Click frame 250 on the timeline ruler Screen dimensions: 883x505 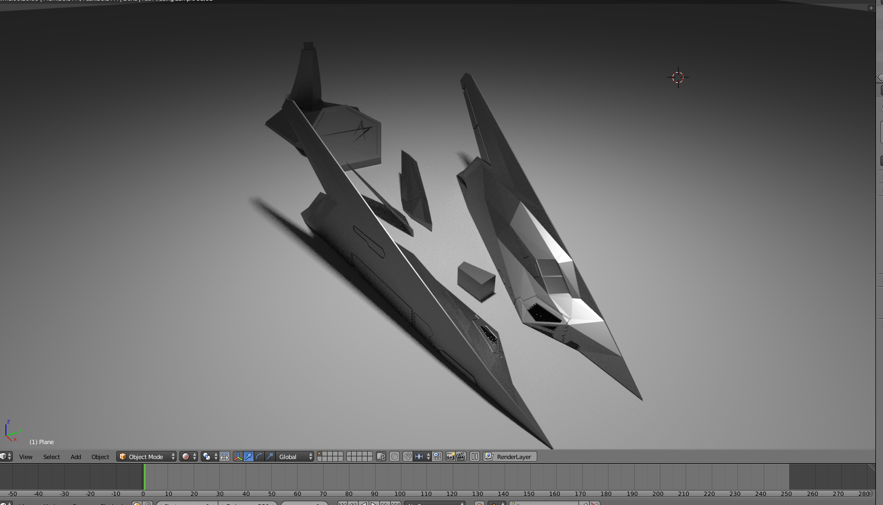click(x=786, y=494)
